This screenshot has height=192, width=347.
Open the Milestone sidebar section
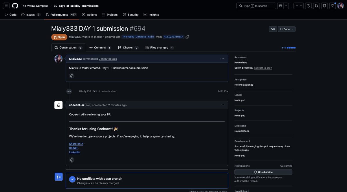240,126
